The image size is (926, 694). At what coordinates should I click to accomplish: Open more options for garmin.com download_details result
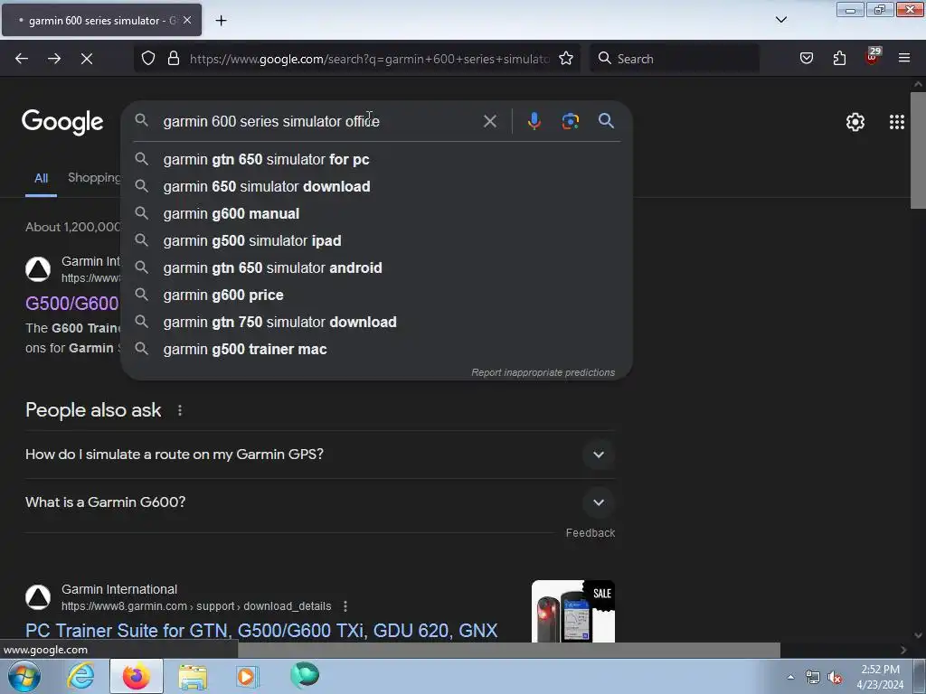(345, 606)
